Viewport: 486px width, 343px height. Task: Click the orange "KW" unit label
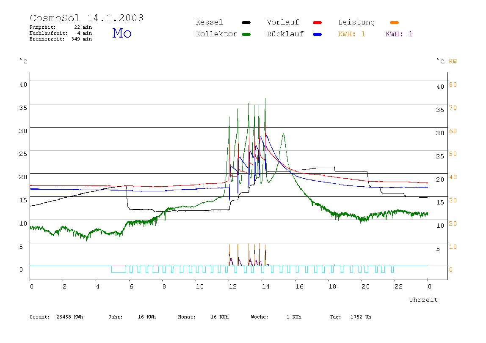click(453, 61)
